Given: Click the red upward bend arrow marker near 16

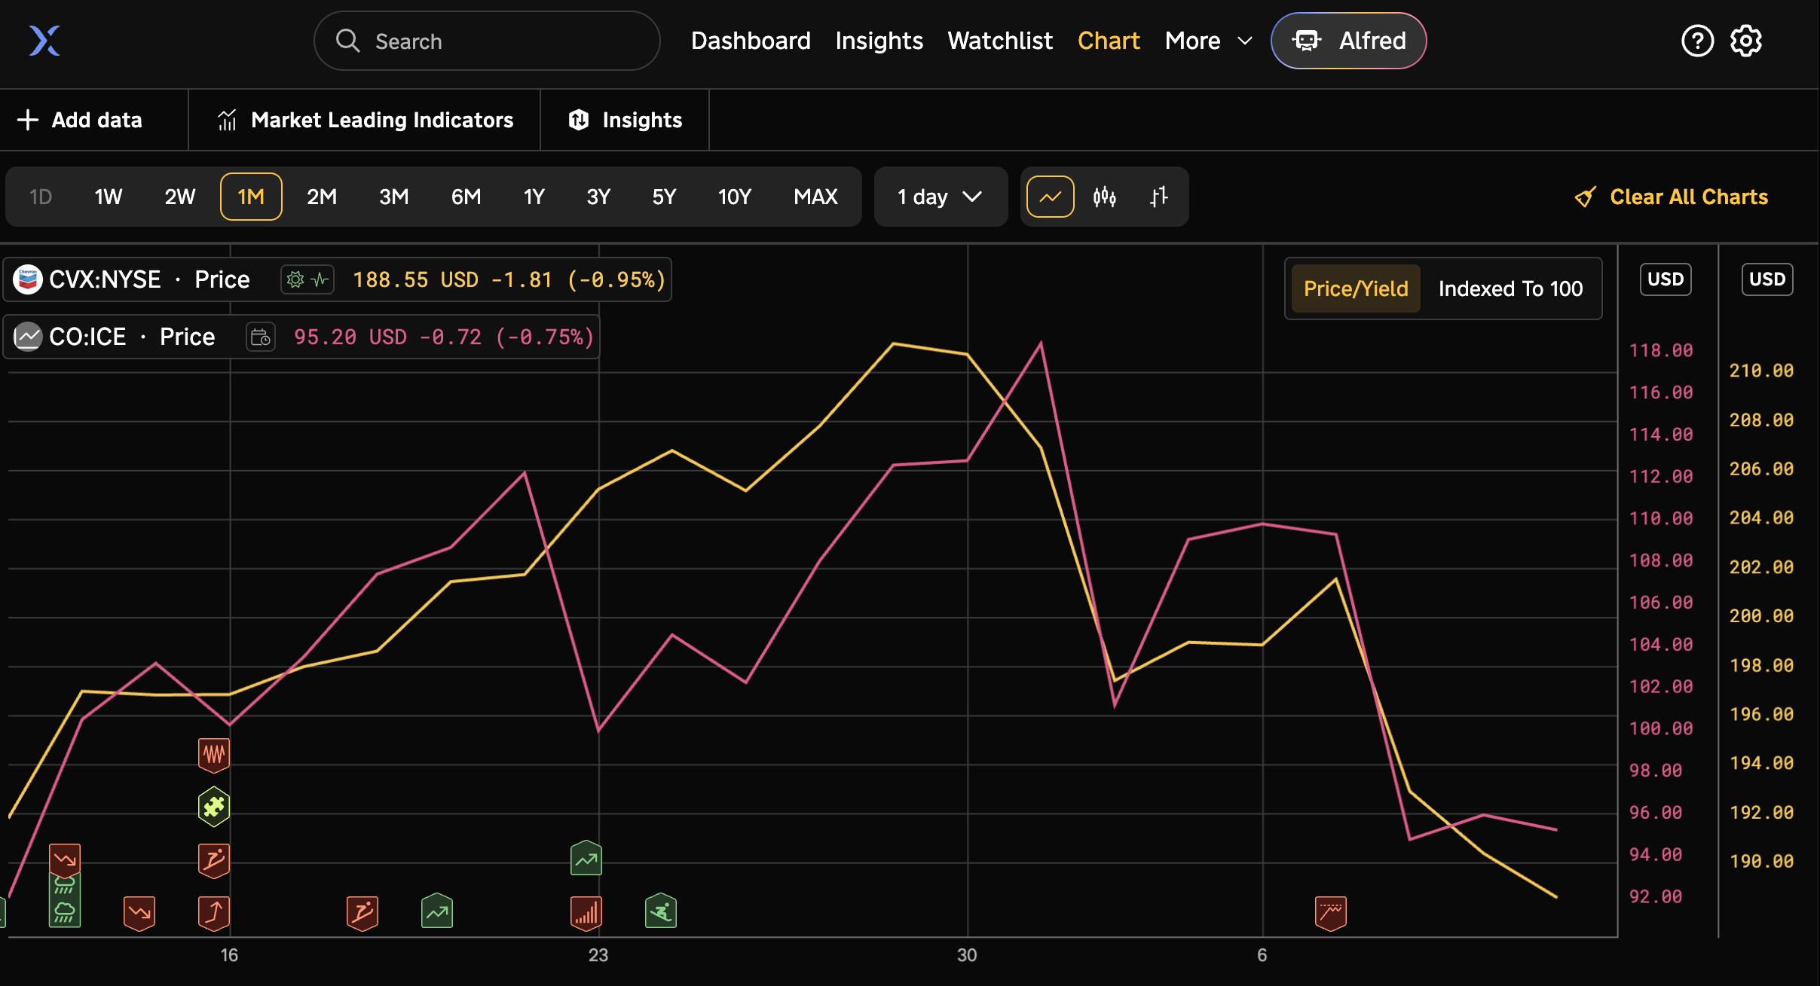Looking at the screenshot, I should [214, 913].
